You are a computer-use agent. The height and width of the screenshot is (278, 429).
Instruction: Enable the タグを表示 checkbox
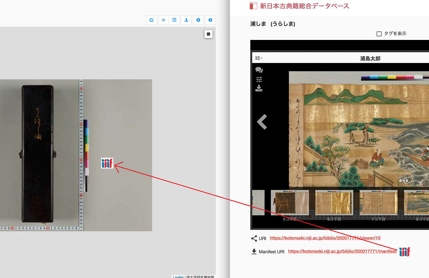pyautogui.click(x=379, y=34)
